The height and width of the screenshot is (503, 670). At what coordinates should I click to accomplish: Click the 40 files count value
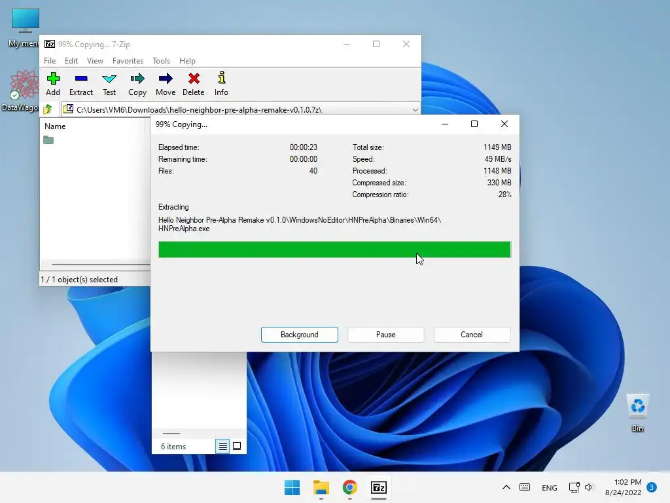click(x=313, y=171)
